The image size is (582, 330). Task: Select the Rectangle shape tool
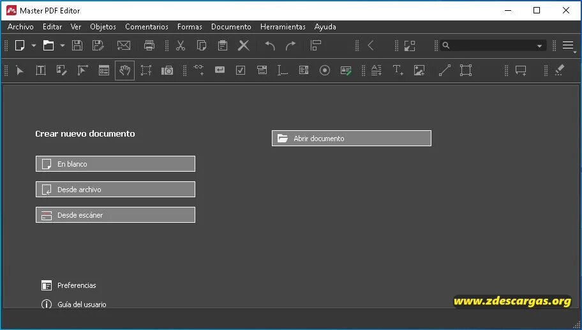tap(465, 70)
